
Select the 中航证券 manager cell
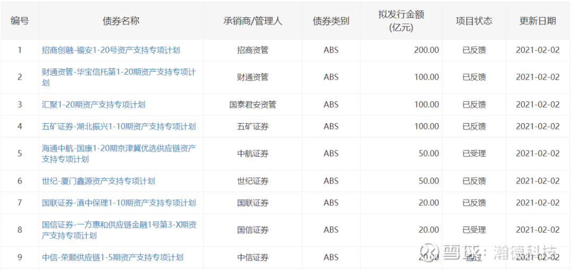click(253, 153)
